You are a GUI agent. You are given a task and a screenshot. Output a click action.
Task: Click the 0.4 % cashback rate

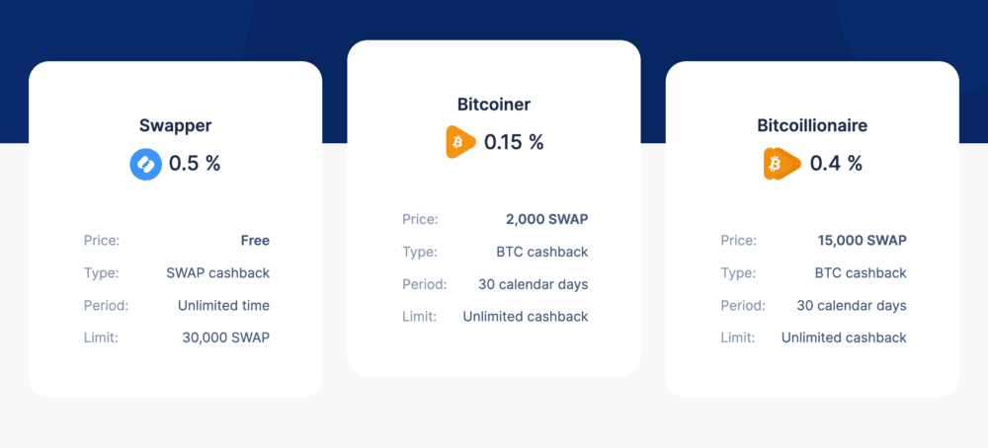tap(836, 164)
